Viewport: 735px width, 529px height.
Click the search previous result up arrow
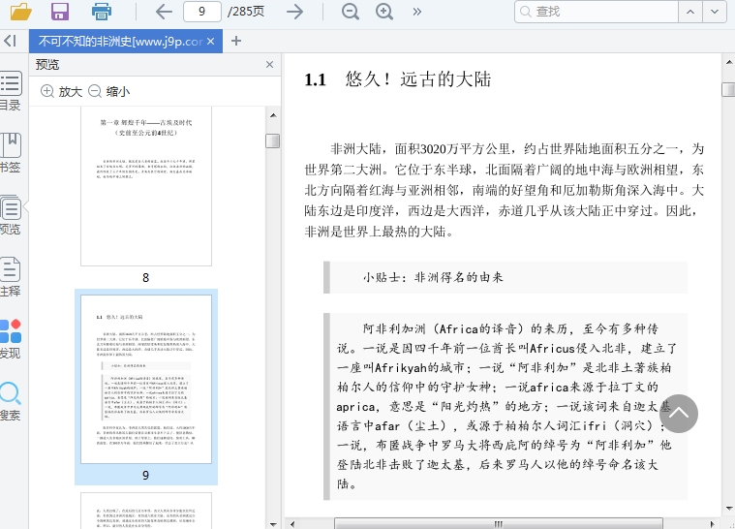pos(687,12)
